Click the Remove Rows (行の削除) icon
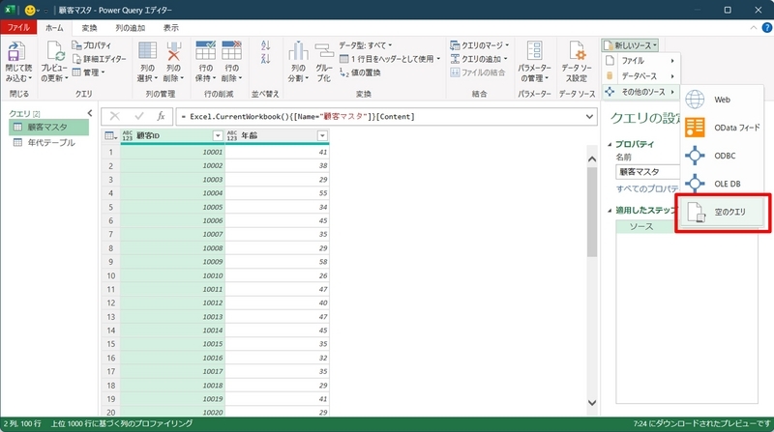 231,51
